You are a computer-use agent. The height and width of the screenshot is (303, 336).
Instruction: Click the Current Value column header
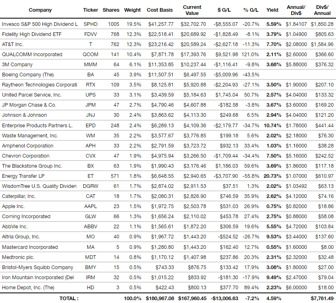point(192,10)
